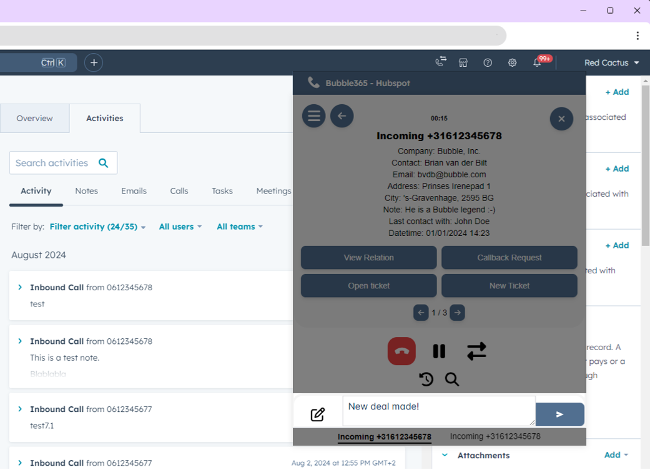This screenshot has width=650, height=470.
Task: Expand the Filter activity (24/35) dropdown
Action: pos(97,227)
